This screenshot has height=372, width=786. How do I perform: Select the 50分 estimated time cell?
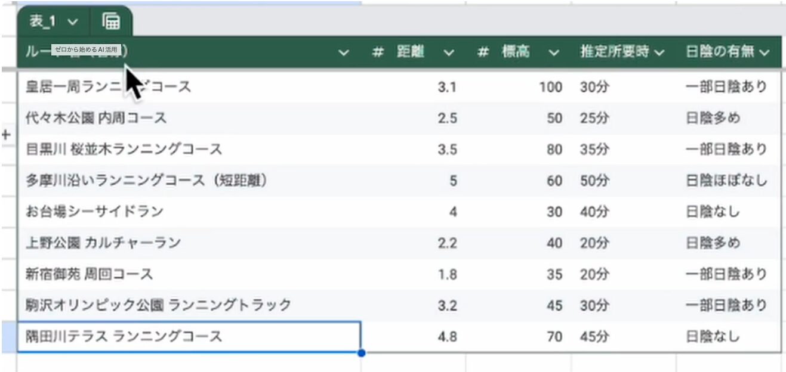(x=594, y=180)
